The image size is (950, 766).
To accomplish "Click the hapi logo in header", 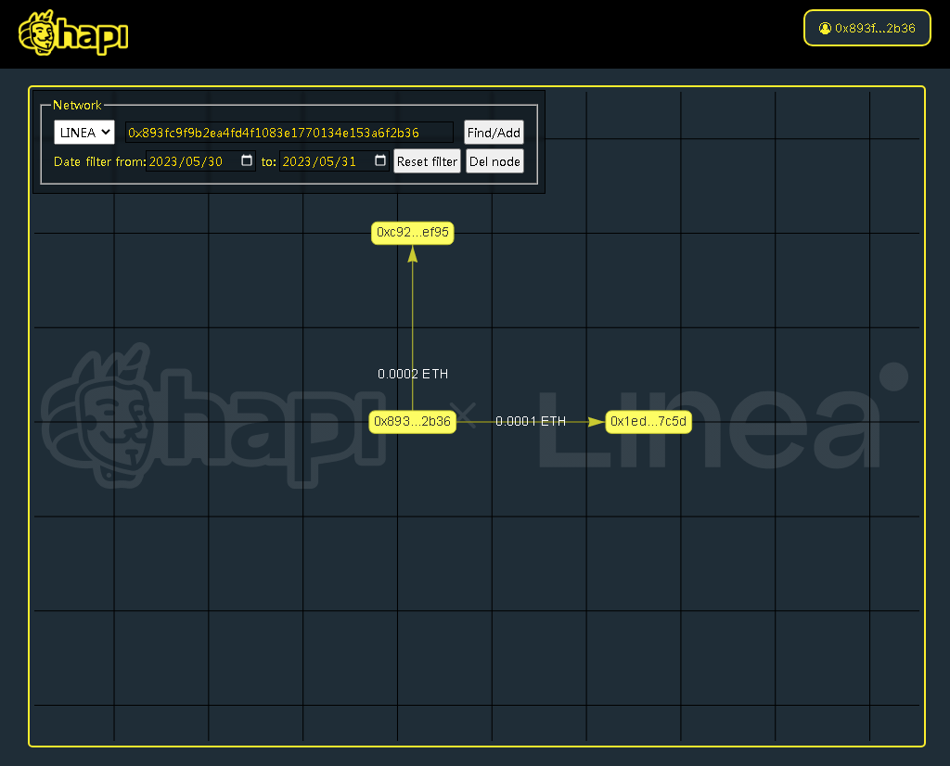I will point(73,32).
